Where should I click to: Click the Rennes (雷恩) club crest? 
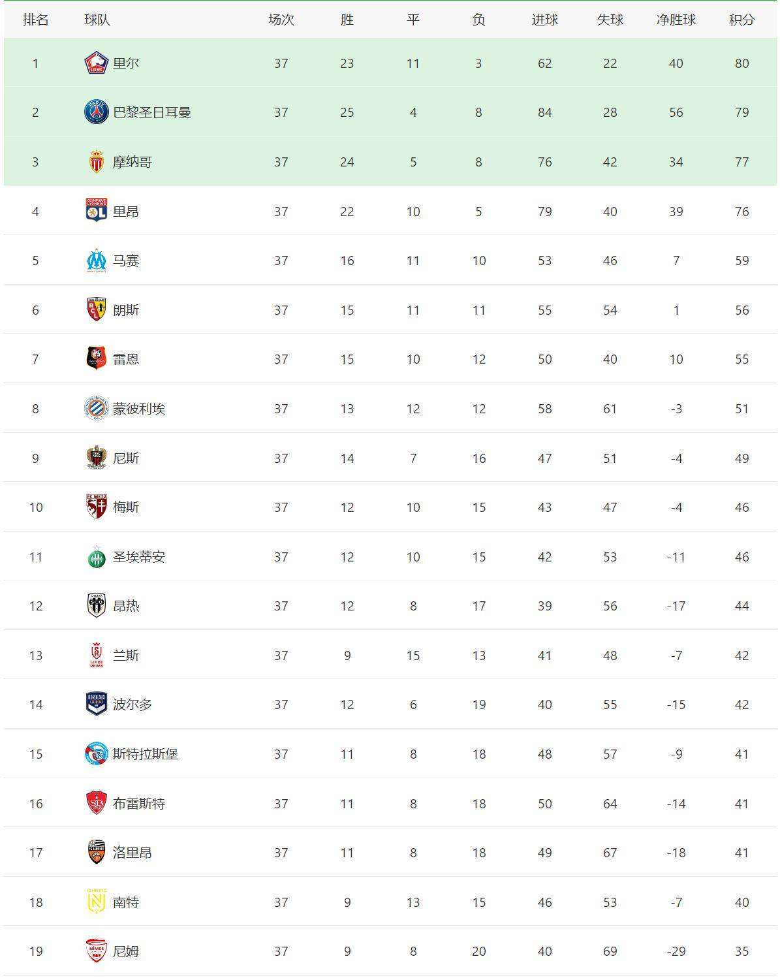click(97, 358)
